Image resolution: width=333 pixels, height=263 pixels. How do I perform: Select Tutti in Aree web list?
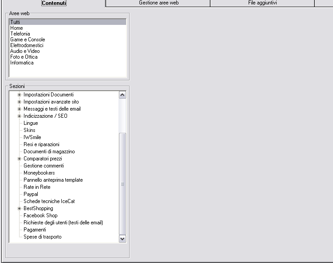coord(67,22)
